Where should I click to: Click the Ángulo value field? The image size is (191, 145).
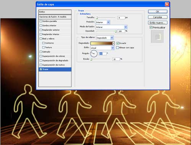pos(103,54)
